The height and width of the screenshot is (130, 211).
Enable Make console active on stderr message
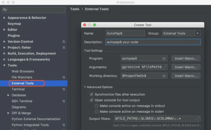pyautogui.click(x=97, y=112)
